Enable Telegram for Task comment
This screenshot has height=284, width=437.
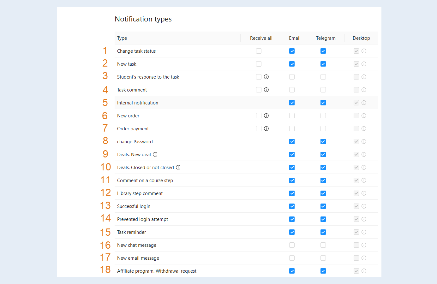click(x=323, y=90)
